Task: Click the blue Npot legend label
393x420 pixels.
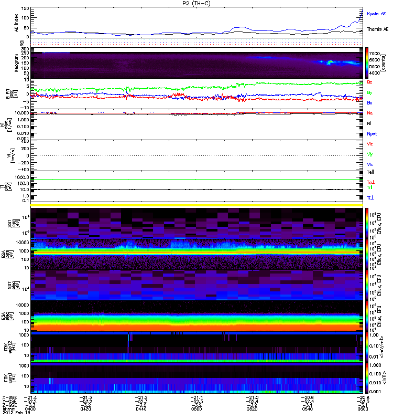Action: click(372, 134)
